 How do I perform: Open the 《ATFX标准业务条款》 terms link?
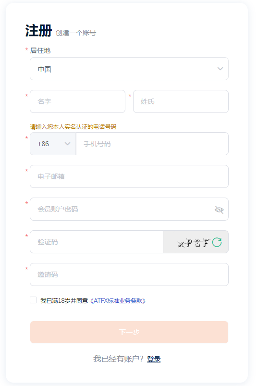click(118, 301)
